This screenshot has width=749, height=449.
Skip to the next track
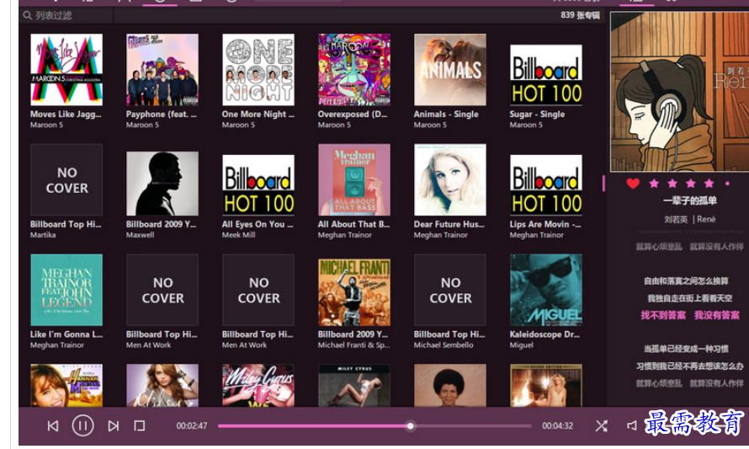pyautogui.click(x=114, y=425)
